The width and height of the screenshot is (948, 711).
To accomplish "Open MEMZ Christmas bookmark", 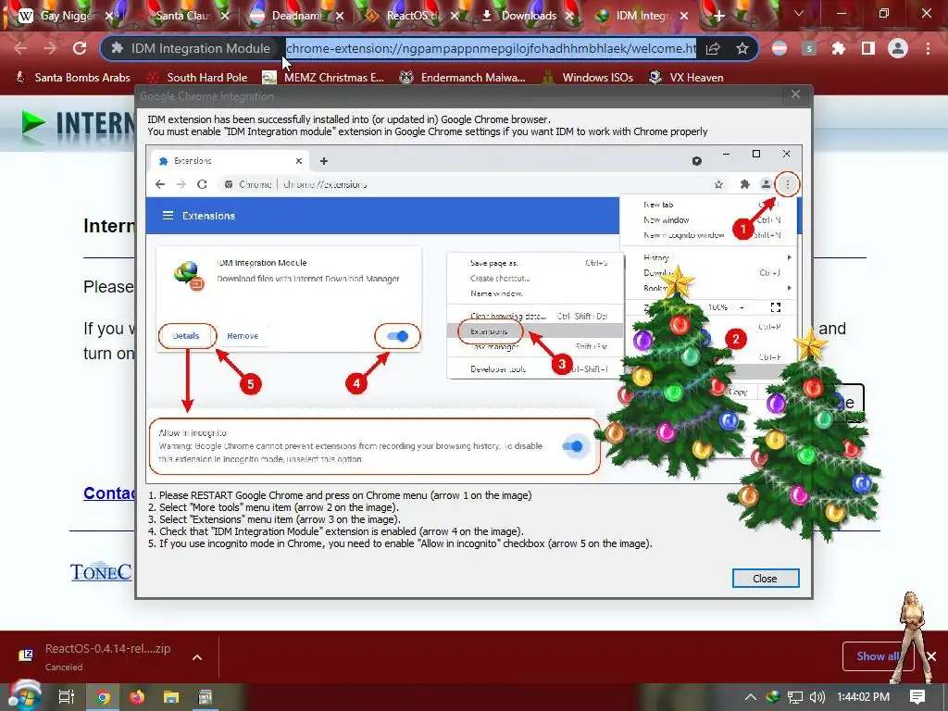I will [x=323, y=78].
